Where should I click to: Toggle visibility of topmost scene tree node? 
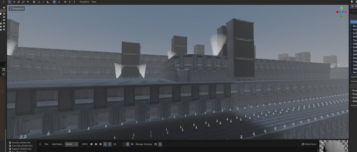(x=4, y=8)
